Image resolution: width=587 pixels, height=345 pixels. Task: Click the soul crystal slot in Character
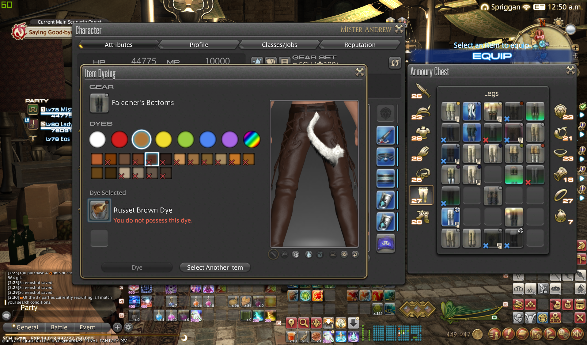(385, 243)
